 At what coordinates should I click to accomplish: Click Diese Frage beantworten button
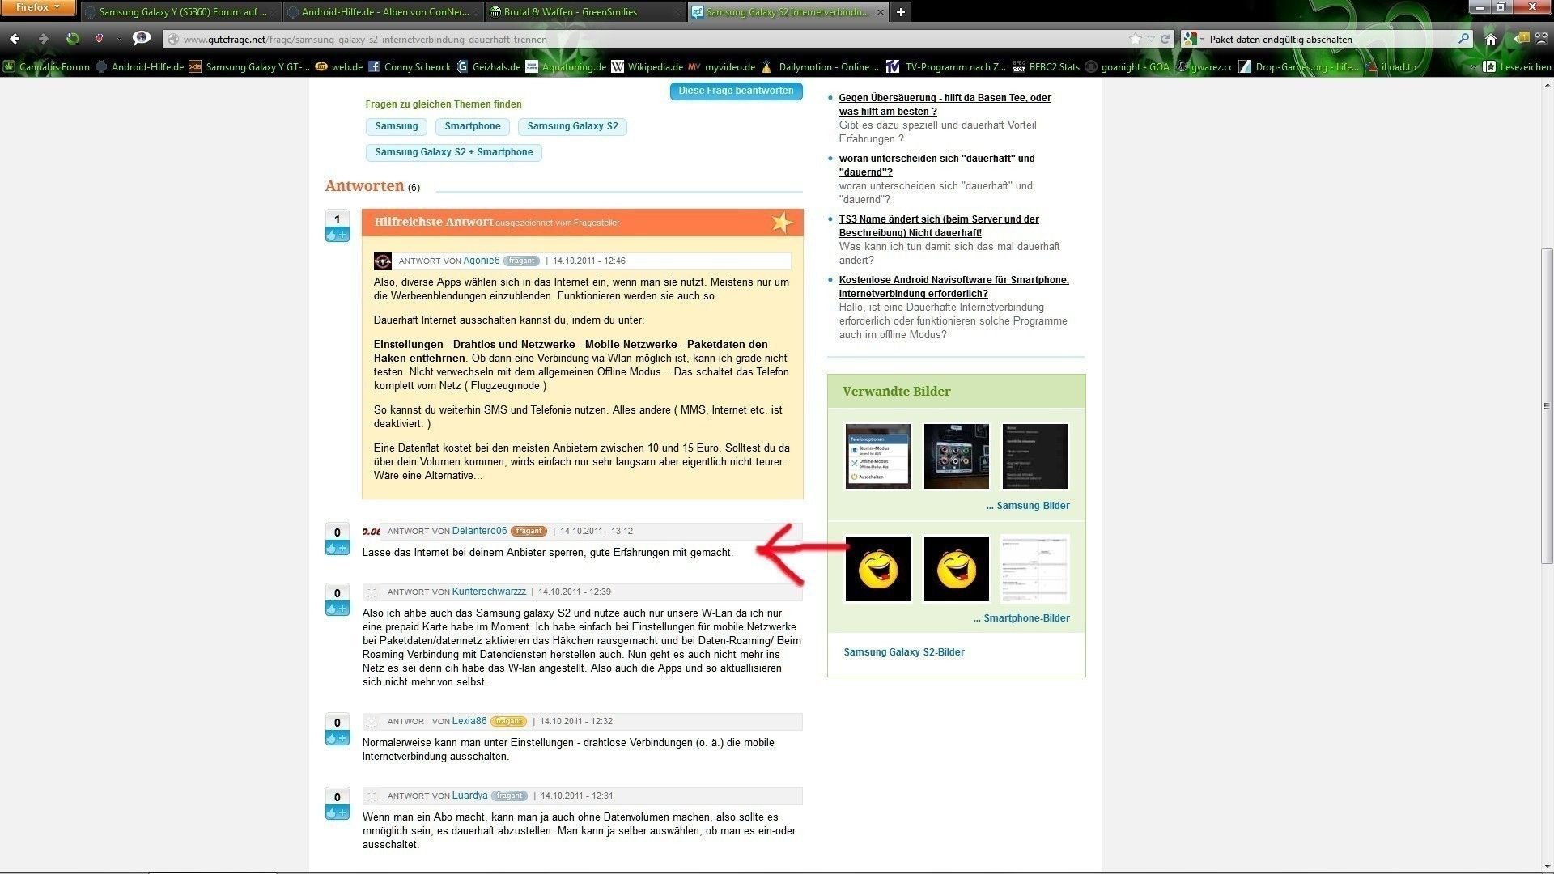[x=736, y=91]
